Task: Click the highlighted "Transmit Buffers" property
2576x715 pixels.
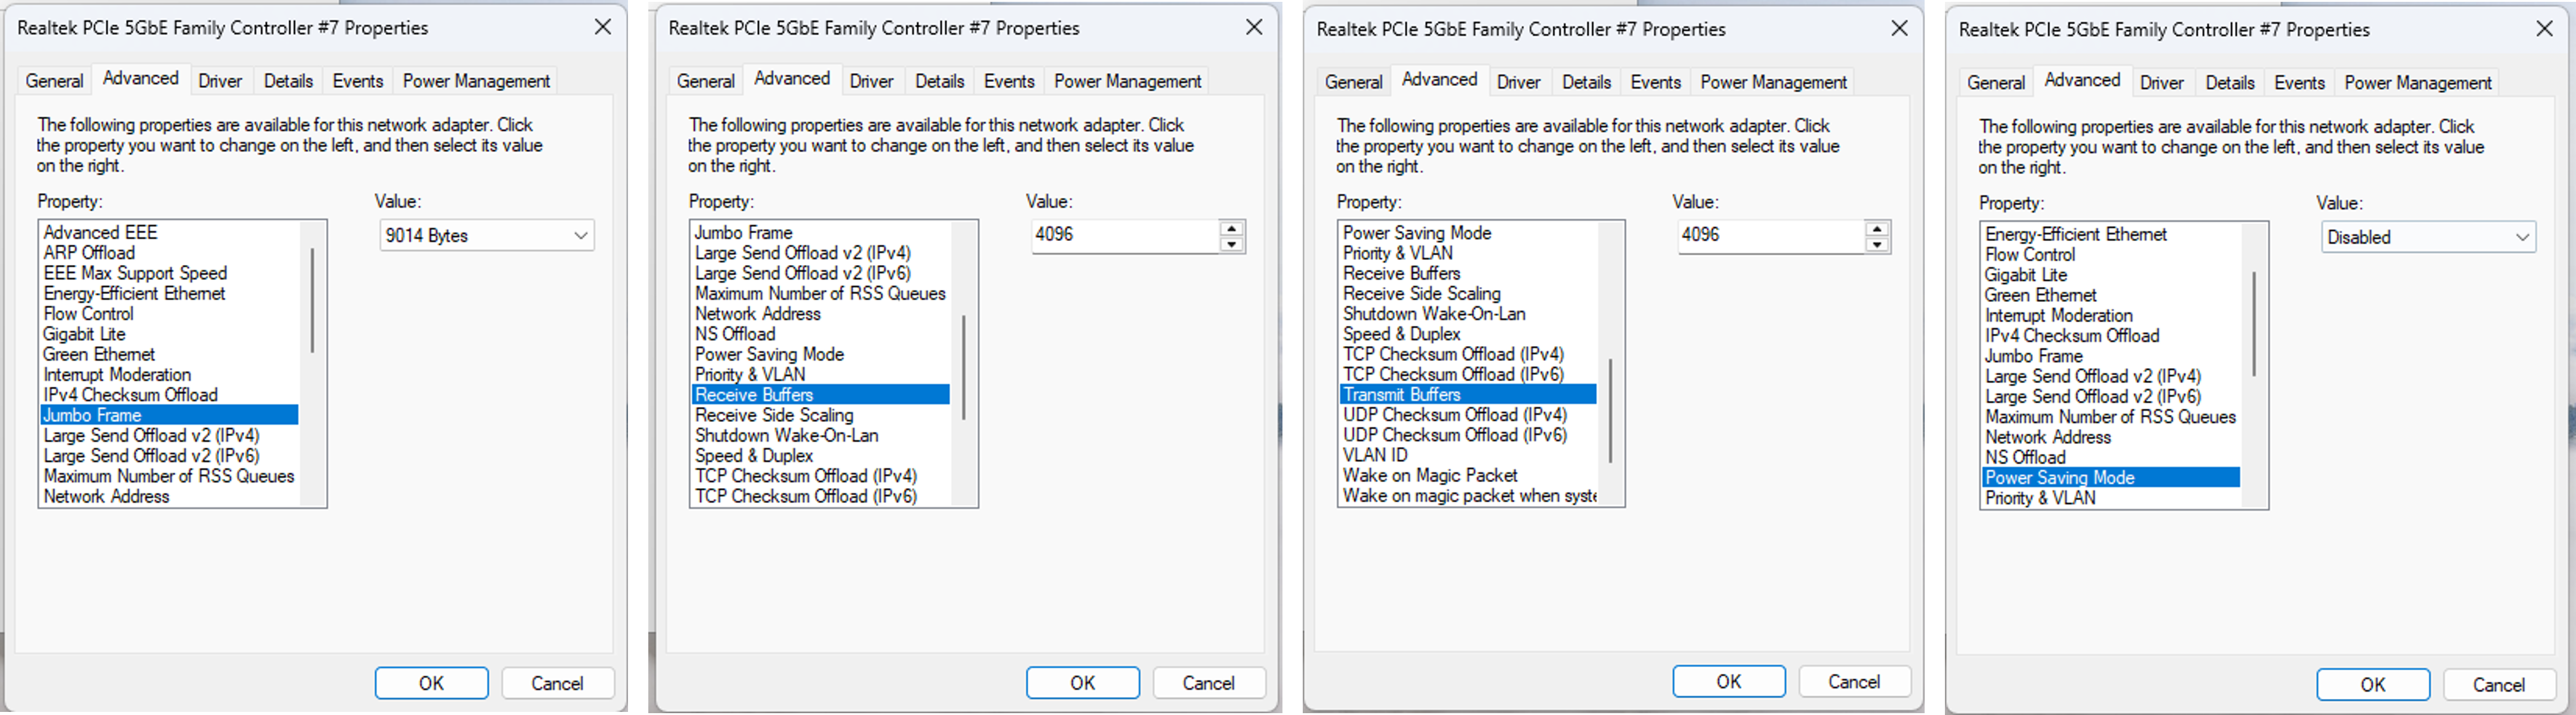Action: 1402,395
